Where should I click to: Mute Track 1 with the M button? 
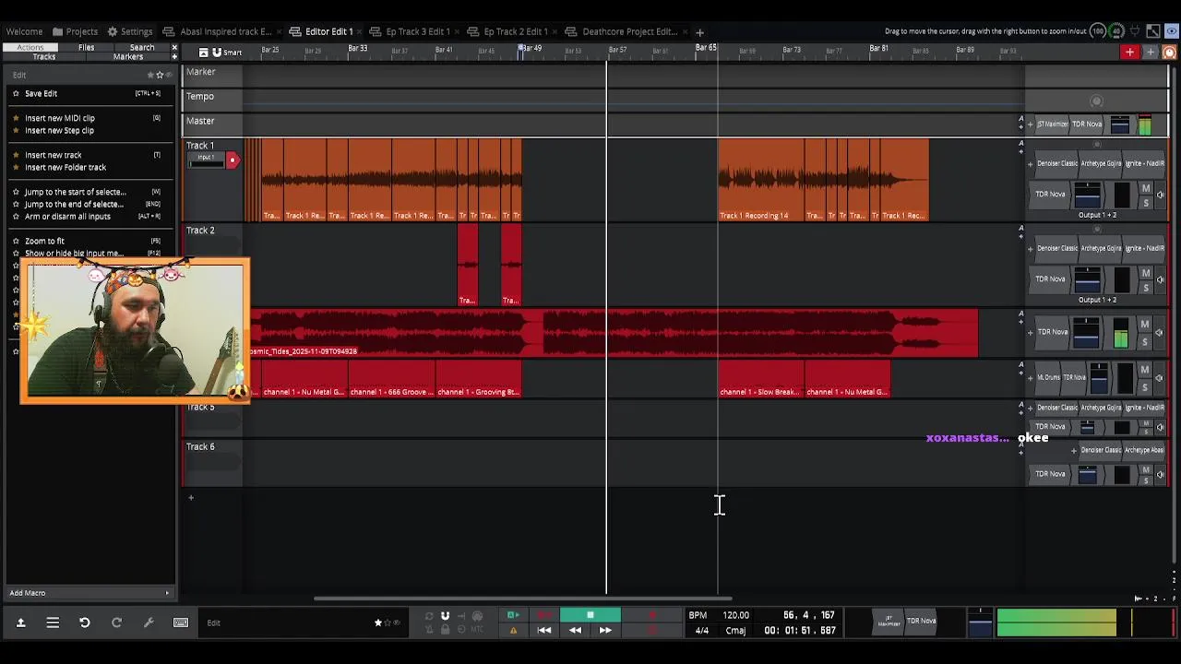[x=1146, y=189]
